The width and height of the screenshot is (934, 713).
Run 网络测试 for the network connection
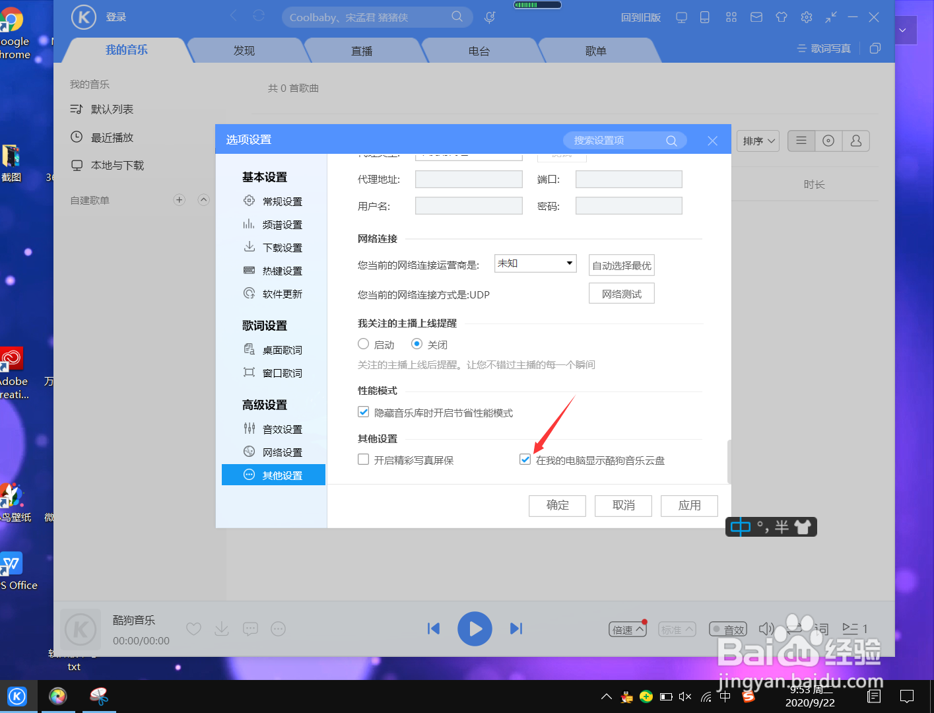click(x=620, y=293)
